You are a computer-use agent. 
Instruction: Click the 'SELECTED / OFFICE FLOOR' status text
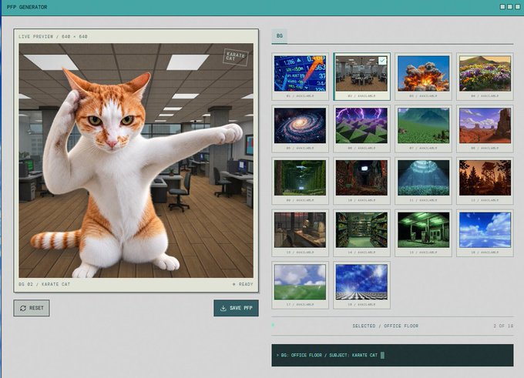tap(385, 326)
